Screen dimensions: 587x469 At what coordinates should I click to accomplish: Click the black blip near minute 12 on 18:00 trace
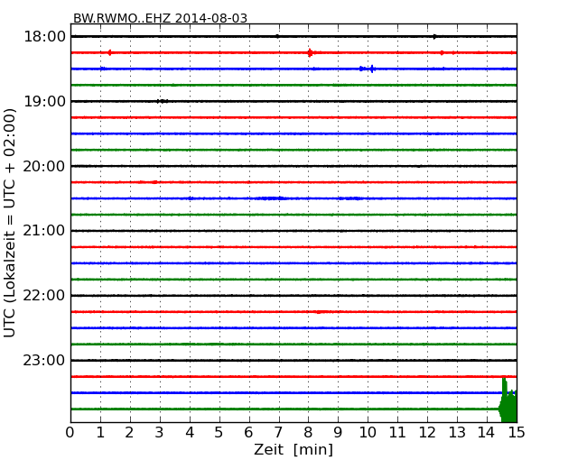pos(434,37)
